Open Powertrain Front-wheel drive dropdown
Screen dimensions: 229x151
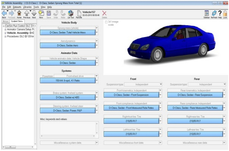click(97, 76)
